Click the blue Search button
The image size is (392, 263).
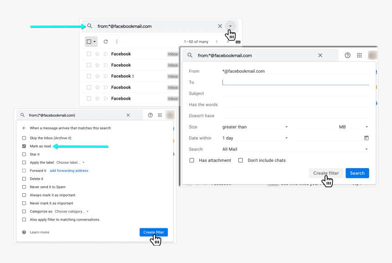[x=357, y=173]
